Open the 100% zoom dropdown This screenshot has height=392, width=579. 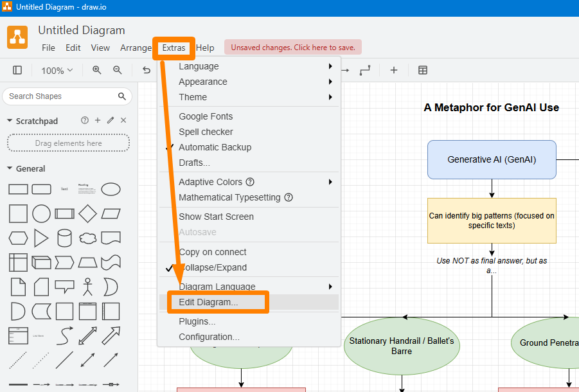pos(57,70)
